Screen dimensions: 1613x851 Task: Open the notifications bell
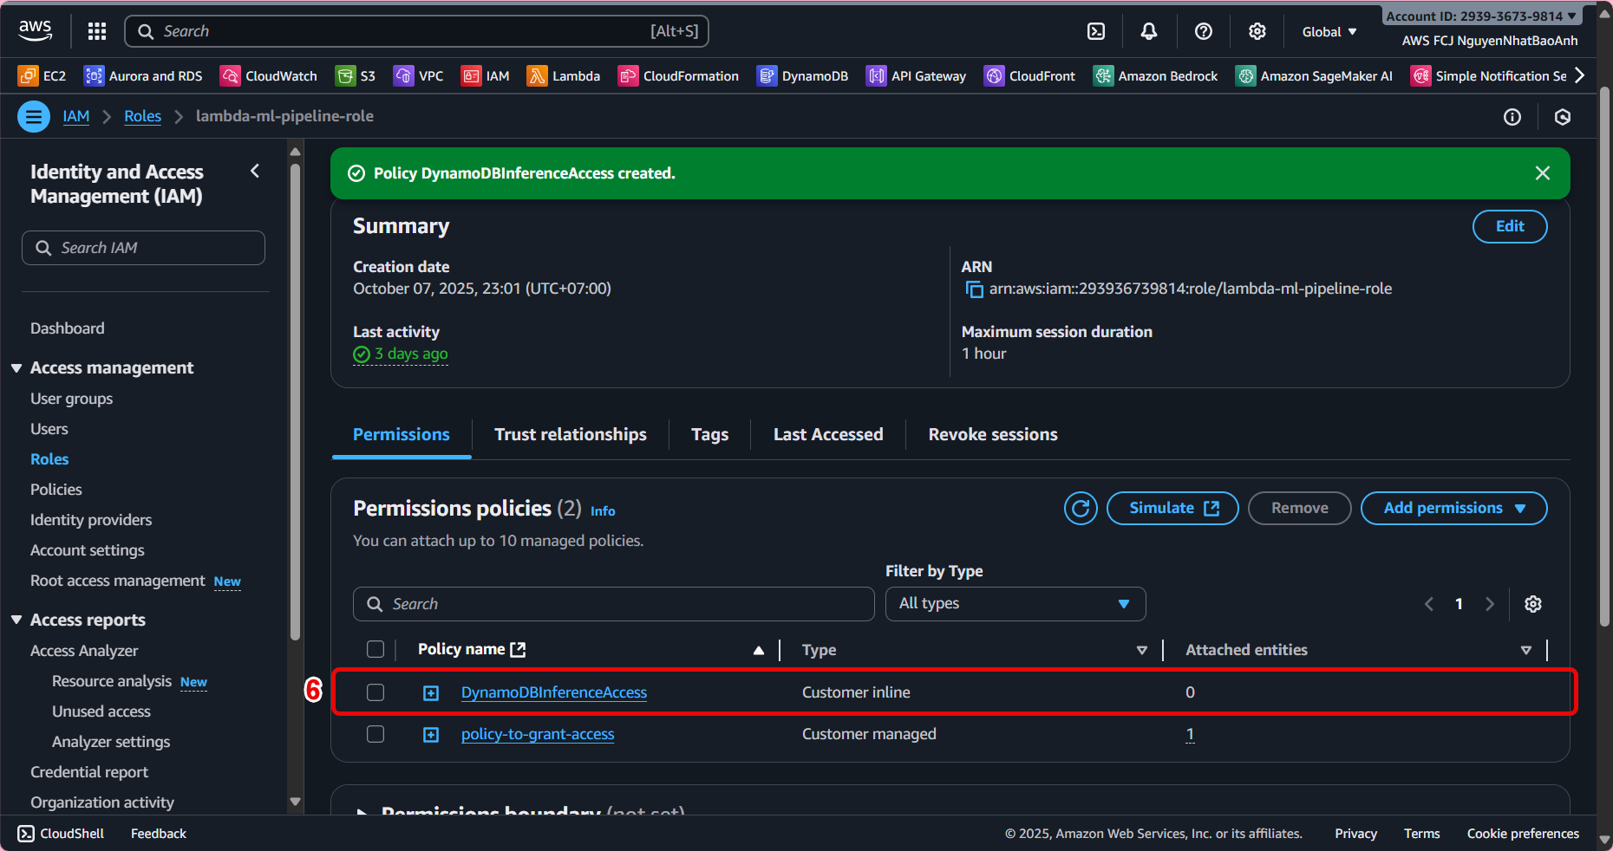1149,31
